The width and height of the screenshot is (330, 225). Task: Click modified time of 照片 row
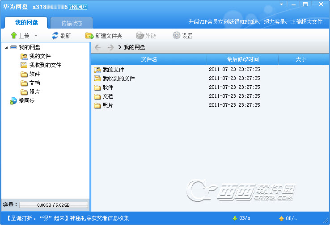(x=234, y=105)
